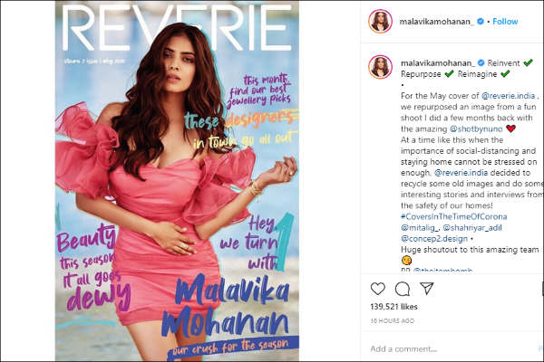The height and width of the screenshot is (362, 544).
Task: Open the @concep2.design mention
Action: point(434,239)
